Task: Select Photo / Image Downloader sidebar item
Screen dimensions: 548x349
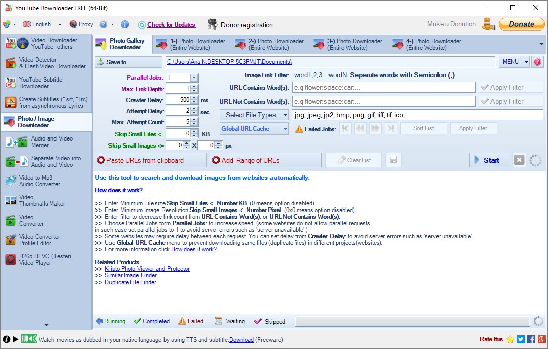Action: pos(46,122)
